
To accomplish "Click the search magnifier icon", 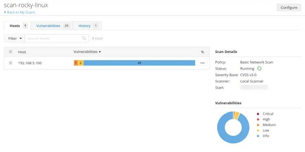I will pyautogui.click(x=84, y=38).
